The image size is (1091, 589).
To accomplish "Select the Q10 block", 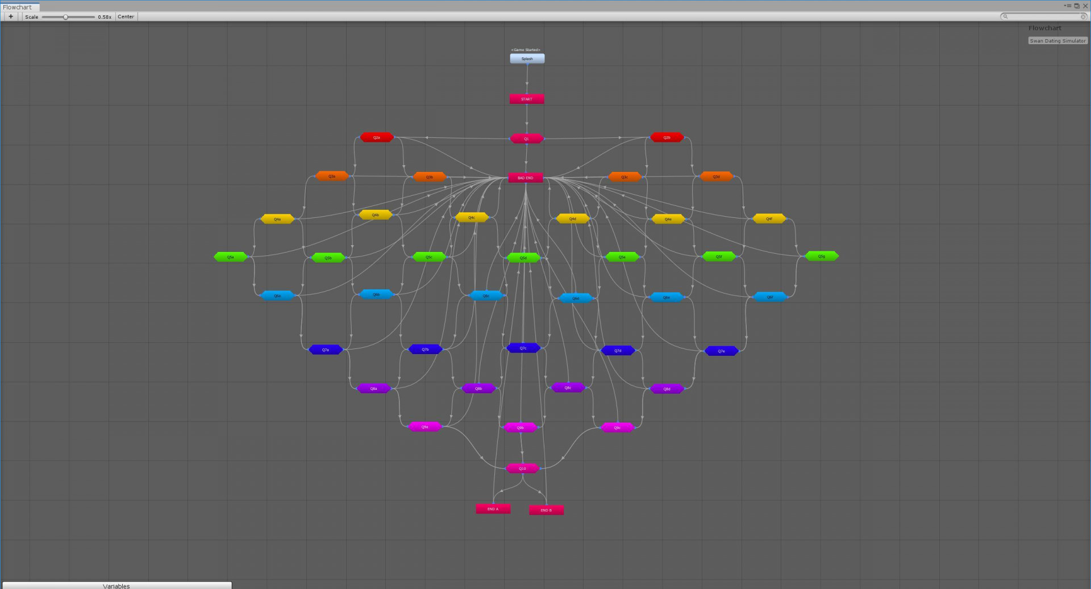I will click(523, 468).
